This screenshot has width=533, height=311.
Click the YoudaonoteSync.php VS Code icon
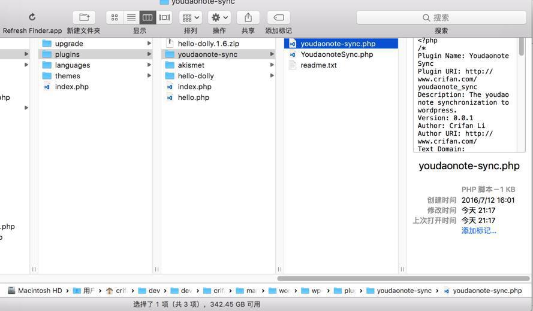[293, 54]
